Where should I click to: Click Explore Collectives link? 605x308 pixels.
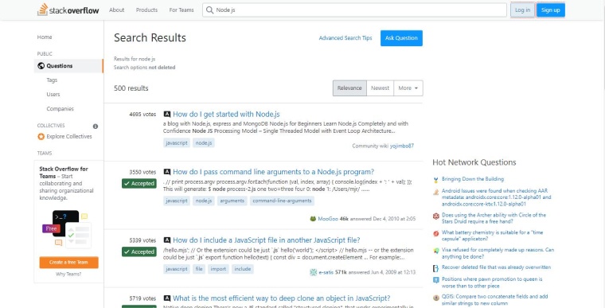[x=69, y=137]
